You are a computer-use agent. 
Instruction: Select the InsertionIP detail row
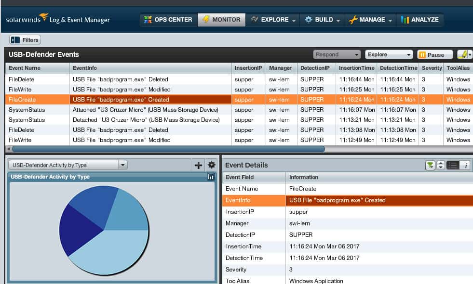point(348,212)
